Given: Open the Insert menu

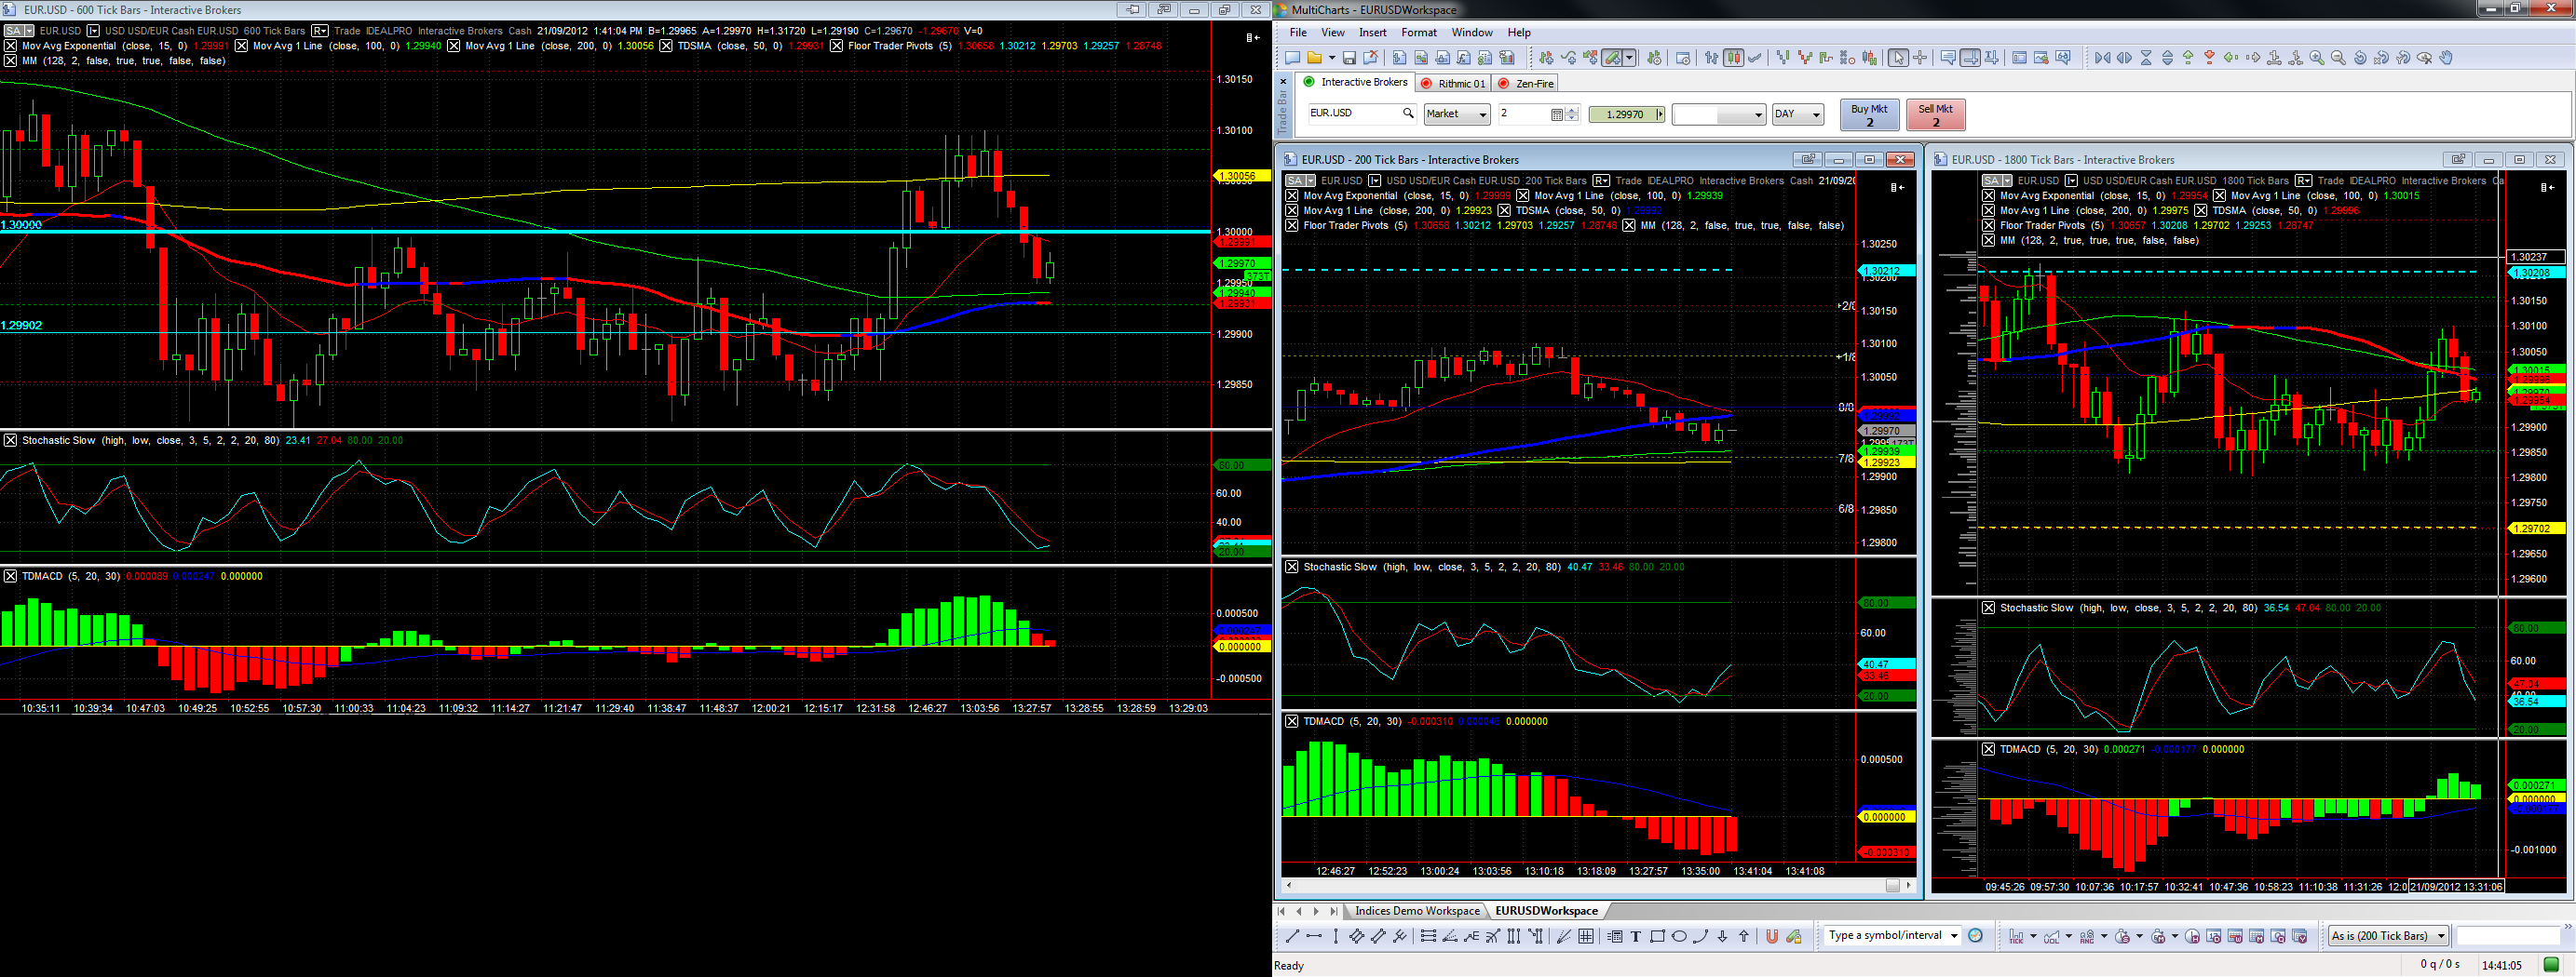Looking at the screenshot, I should 1373,33.
